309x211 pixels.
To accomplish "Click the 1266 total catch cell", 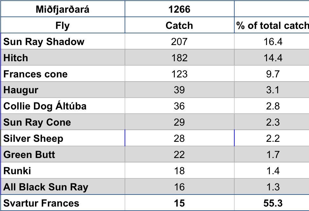I will (179, 9).
